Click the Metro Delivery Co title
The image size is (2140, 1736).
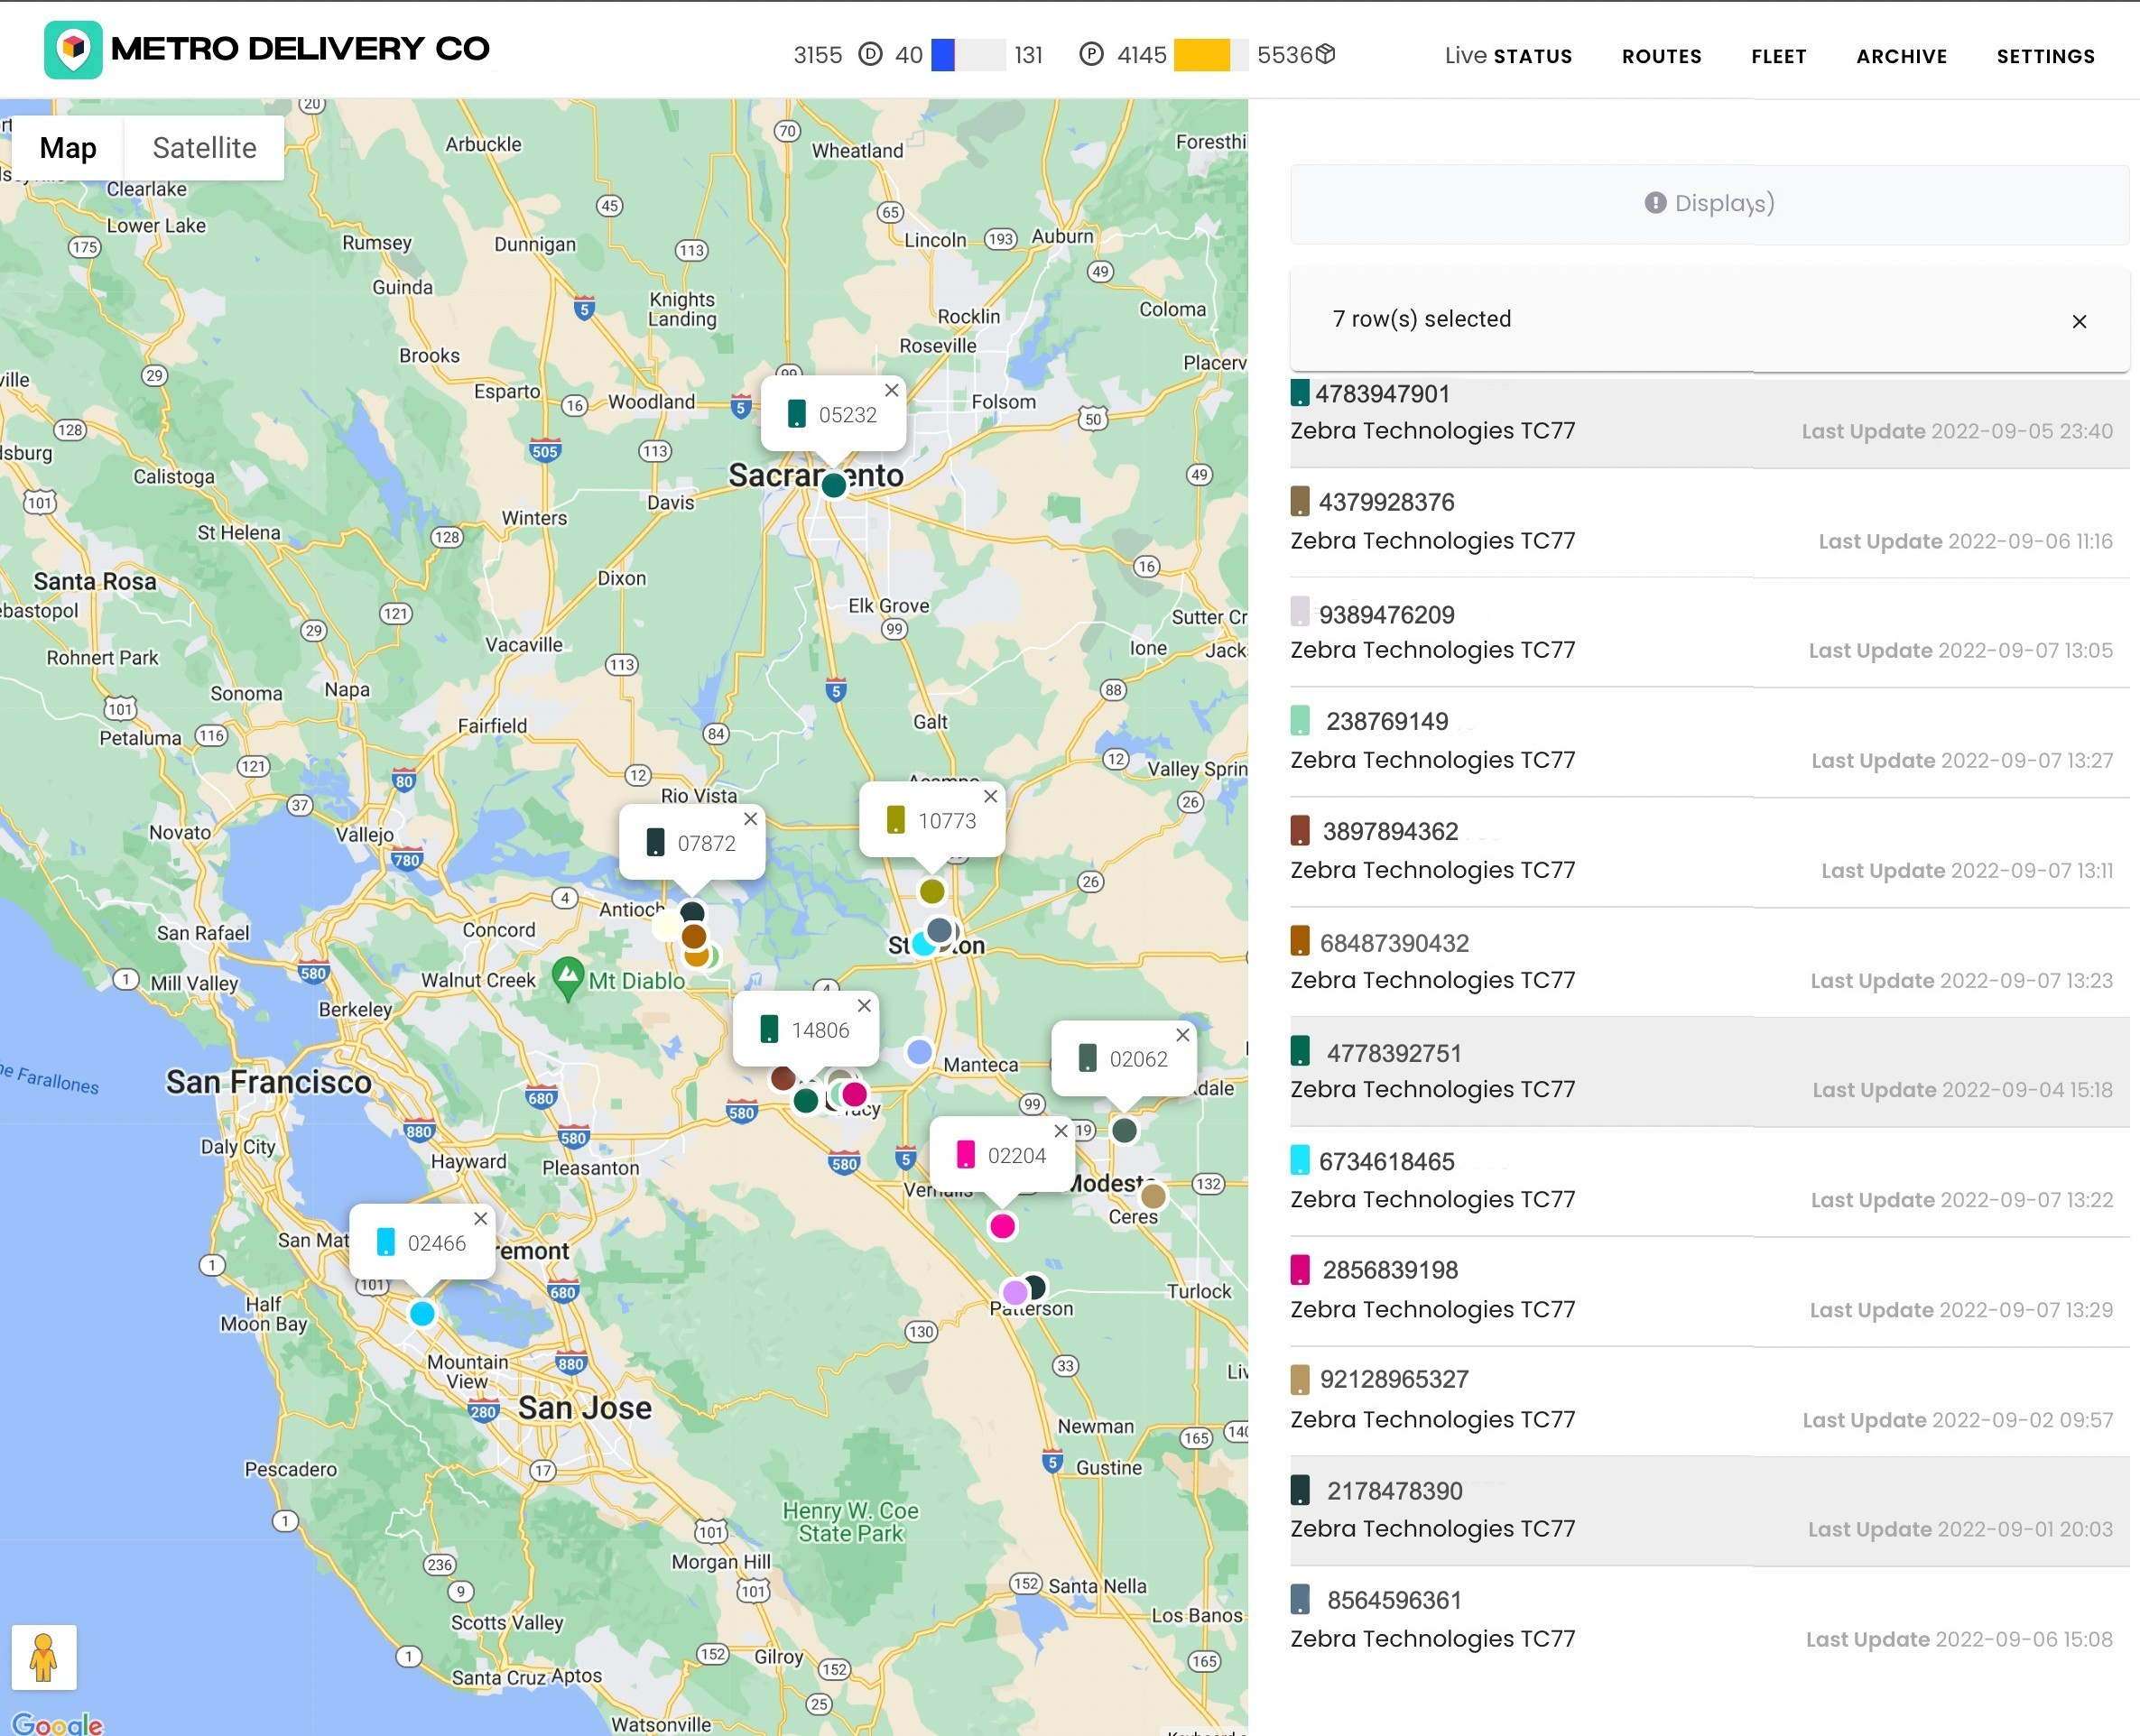(301, 48)
